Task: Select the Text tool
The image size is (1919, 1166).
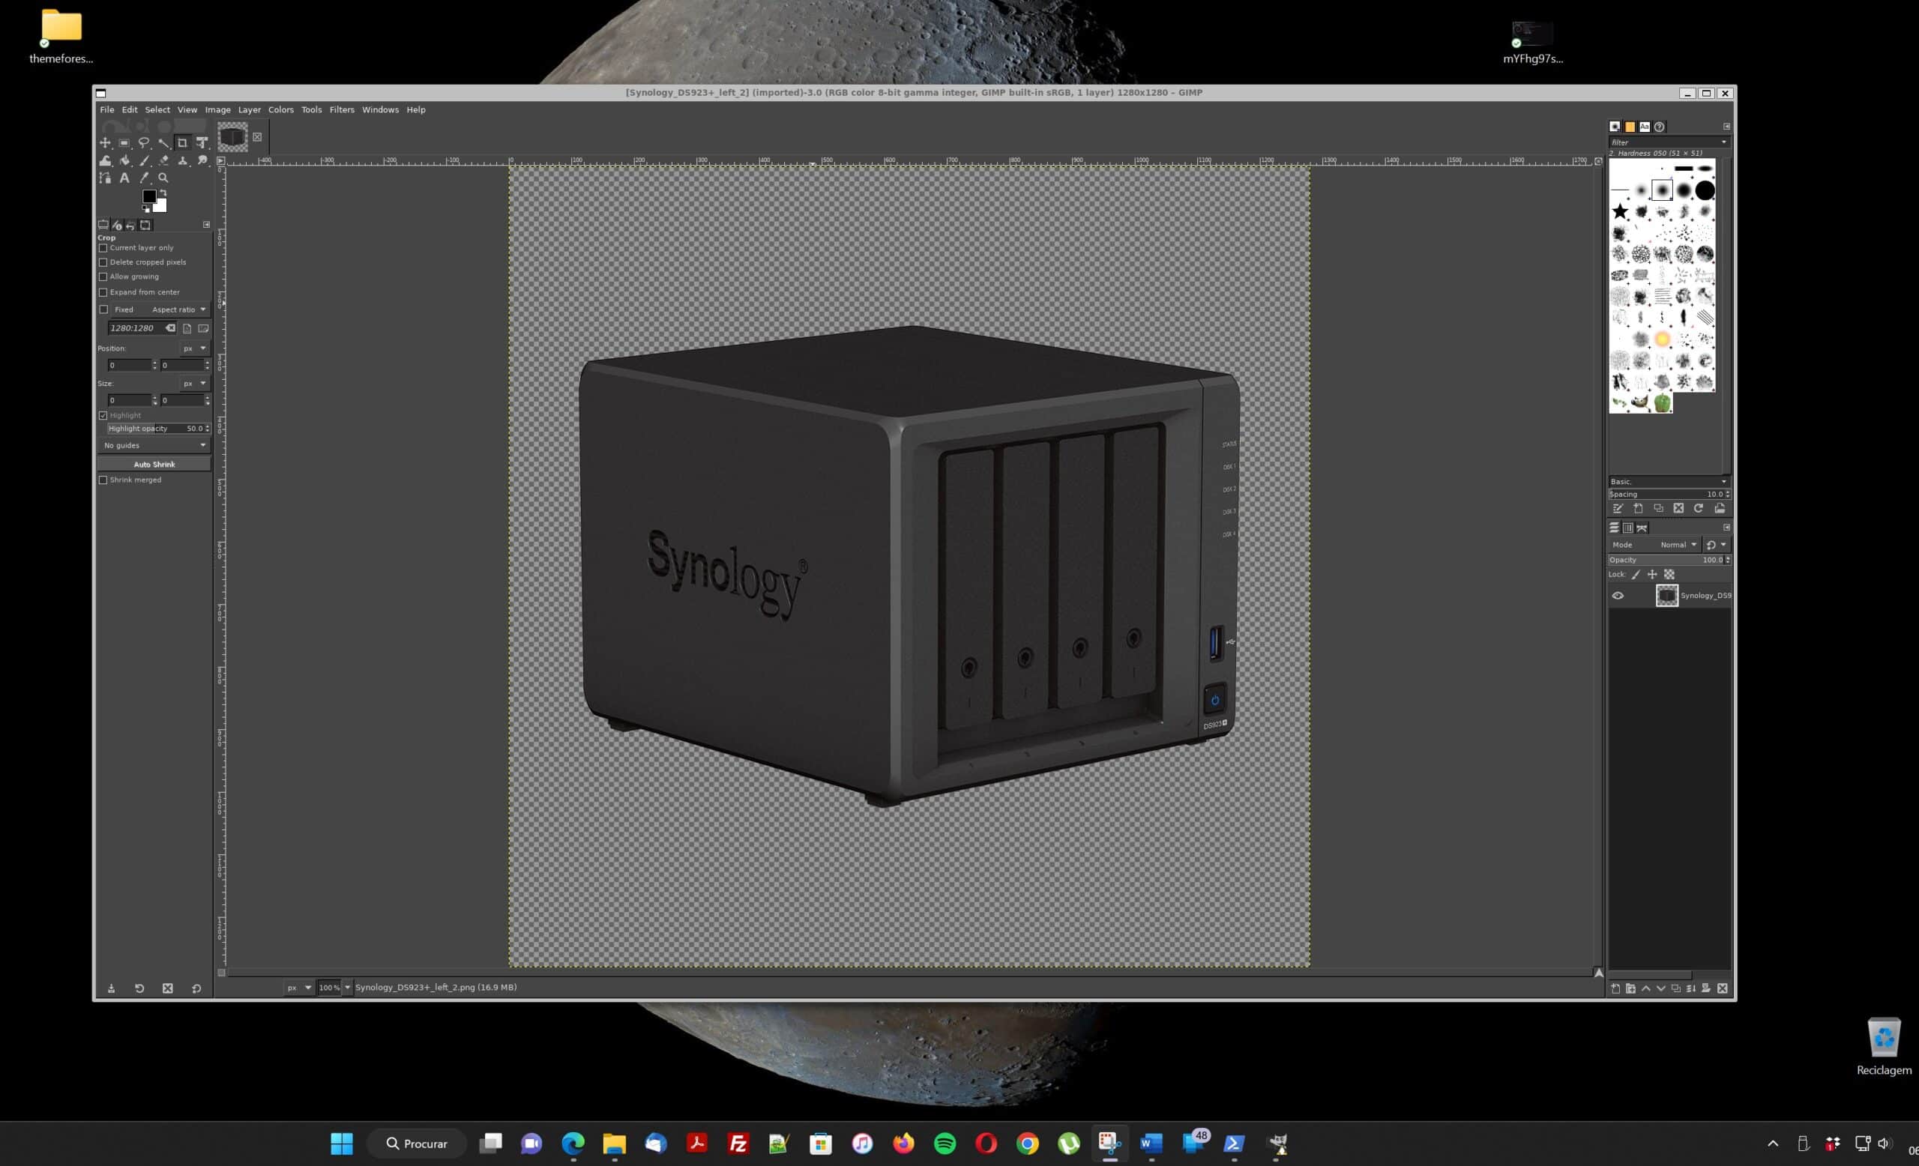Action: (124, 178)
